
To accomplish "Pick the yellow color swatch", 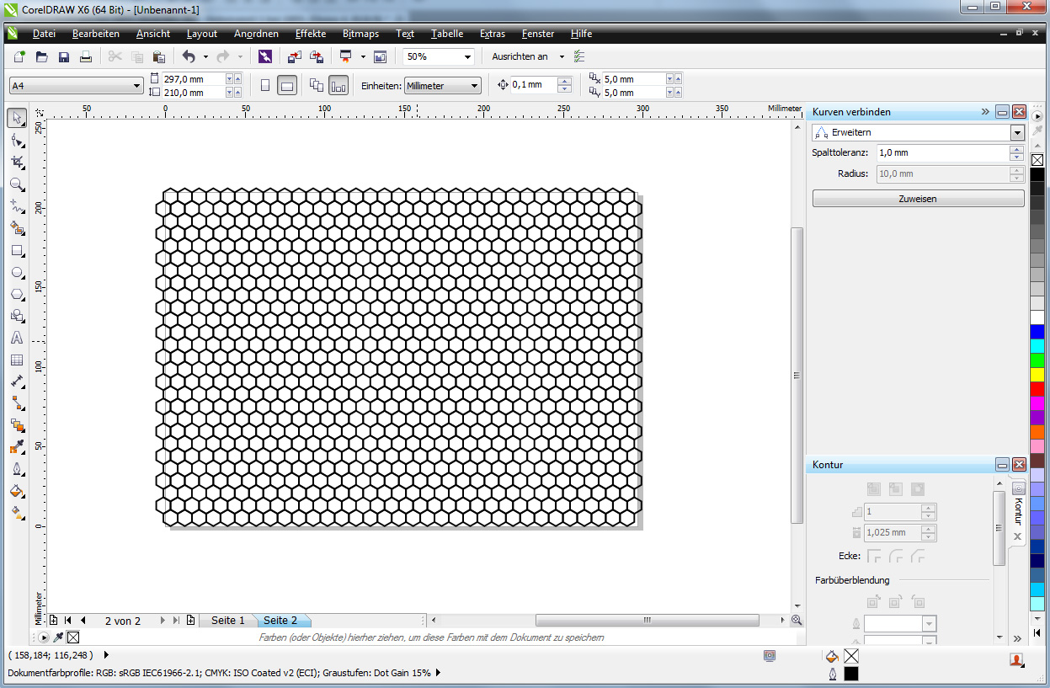I will coord(1037,374).
